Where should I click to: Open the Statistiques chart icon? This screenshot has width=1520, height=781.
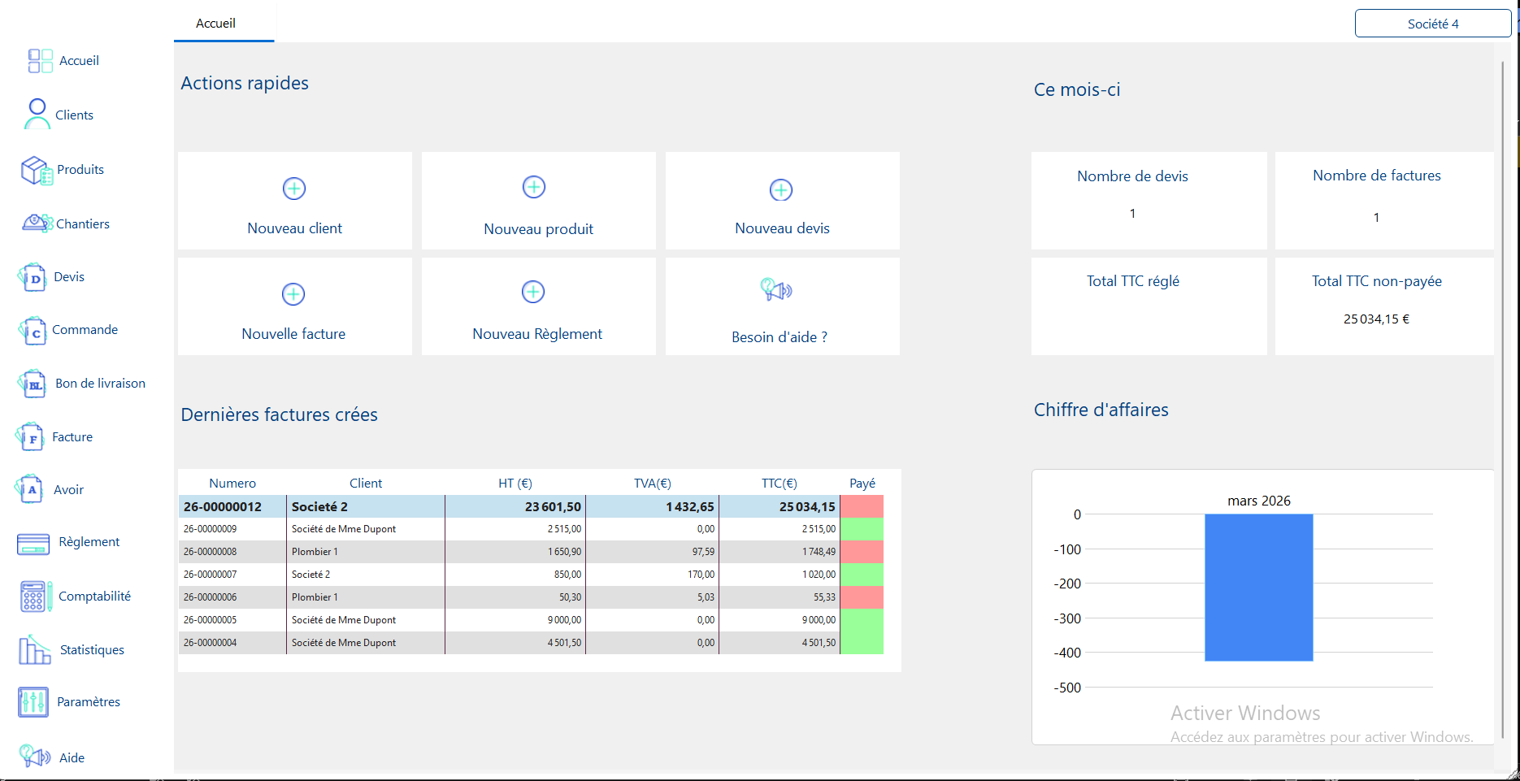tap(35, 649)
